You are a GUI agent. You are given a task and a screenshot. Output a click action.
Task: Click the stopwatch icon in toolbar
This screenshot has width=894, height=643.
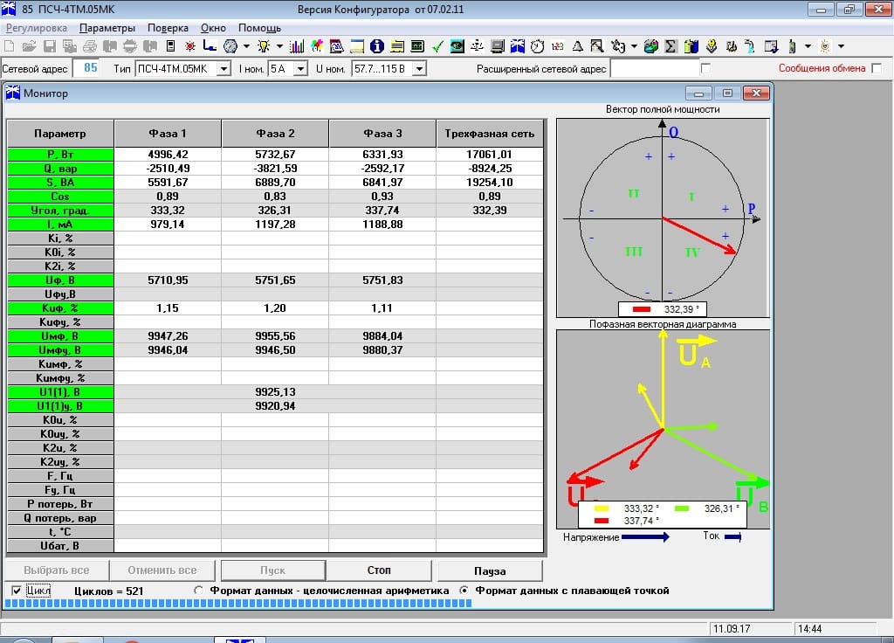coord(538,45)
